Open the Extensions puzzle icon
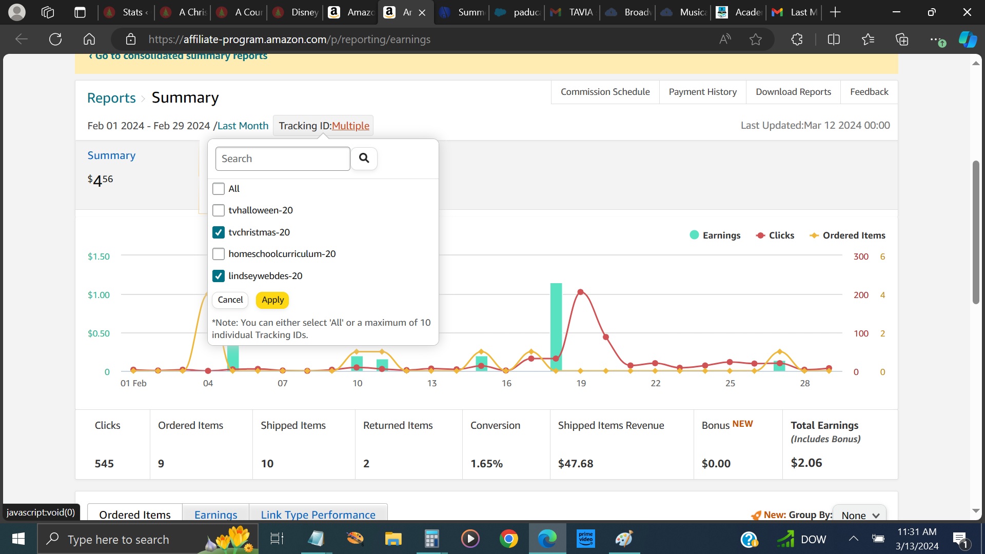 (797, 39)
